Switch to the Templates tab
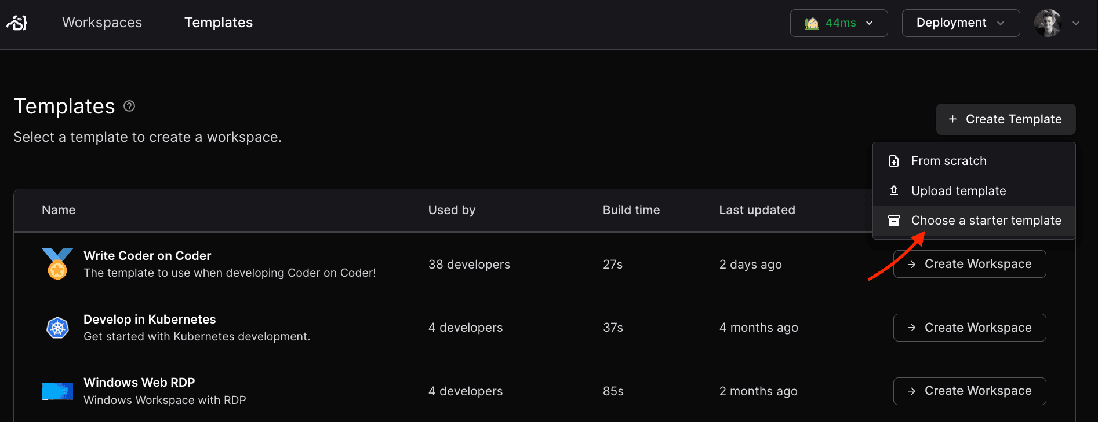 pos(219,23)
